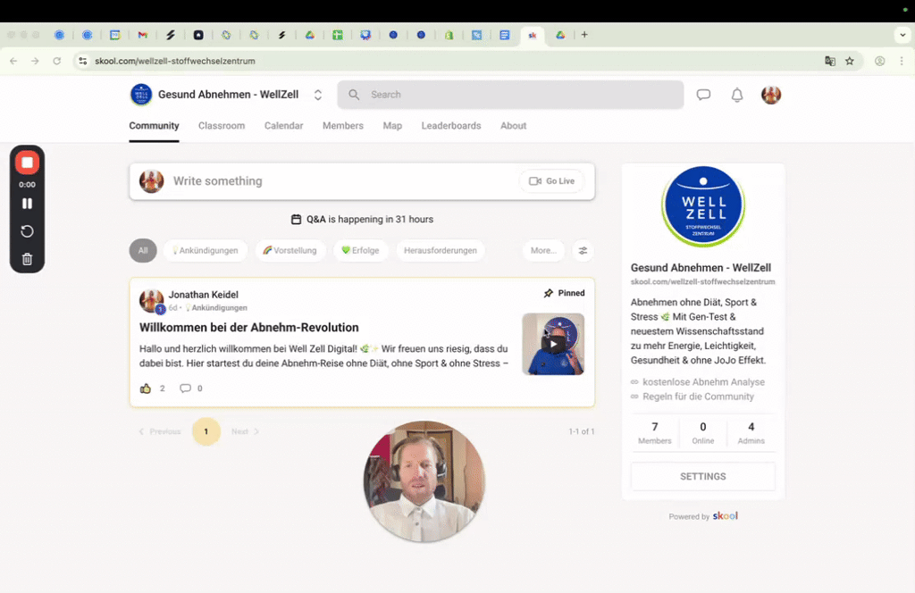
Task: Switch to the Community tab
Action: pos(154,125)
